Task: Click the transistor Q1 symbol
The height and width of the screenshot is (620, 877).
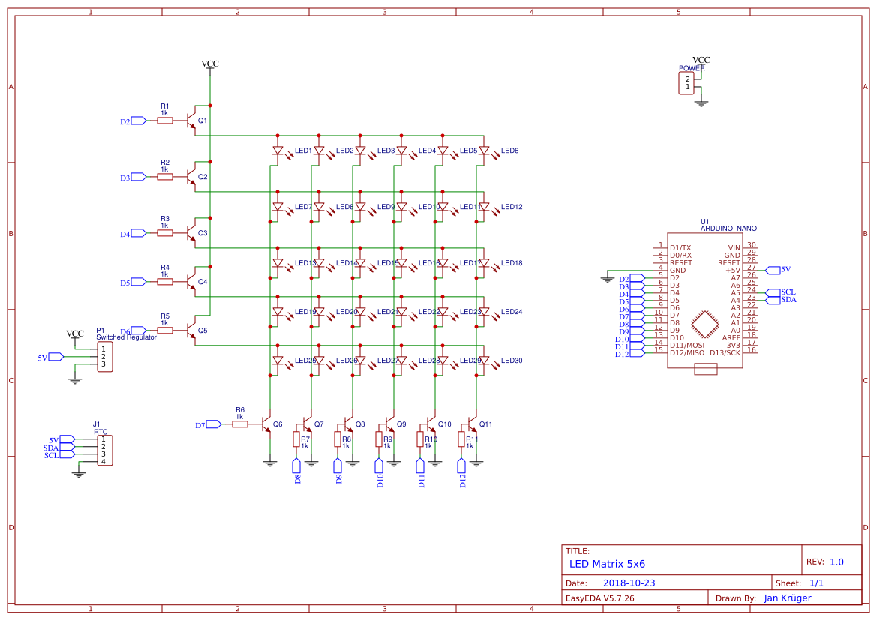Action: [191, 120]
